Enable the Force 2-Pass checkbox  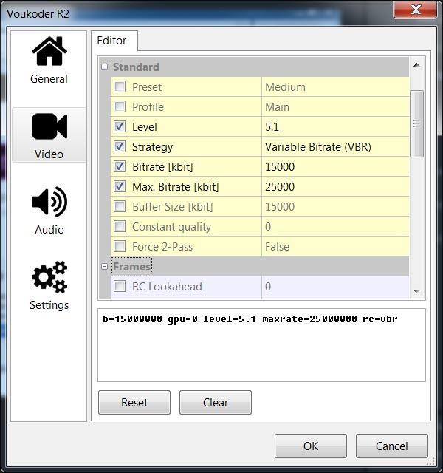pos(120,246)
